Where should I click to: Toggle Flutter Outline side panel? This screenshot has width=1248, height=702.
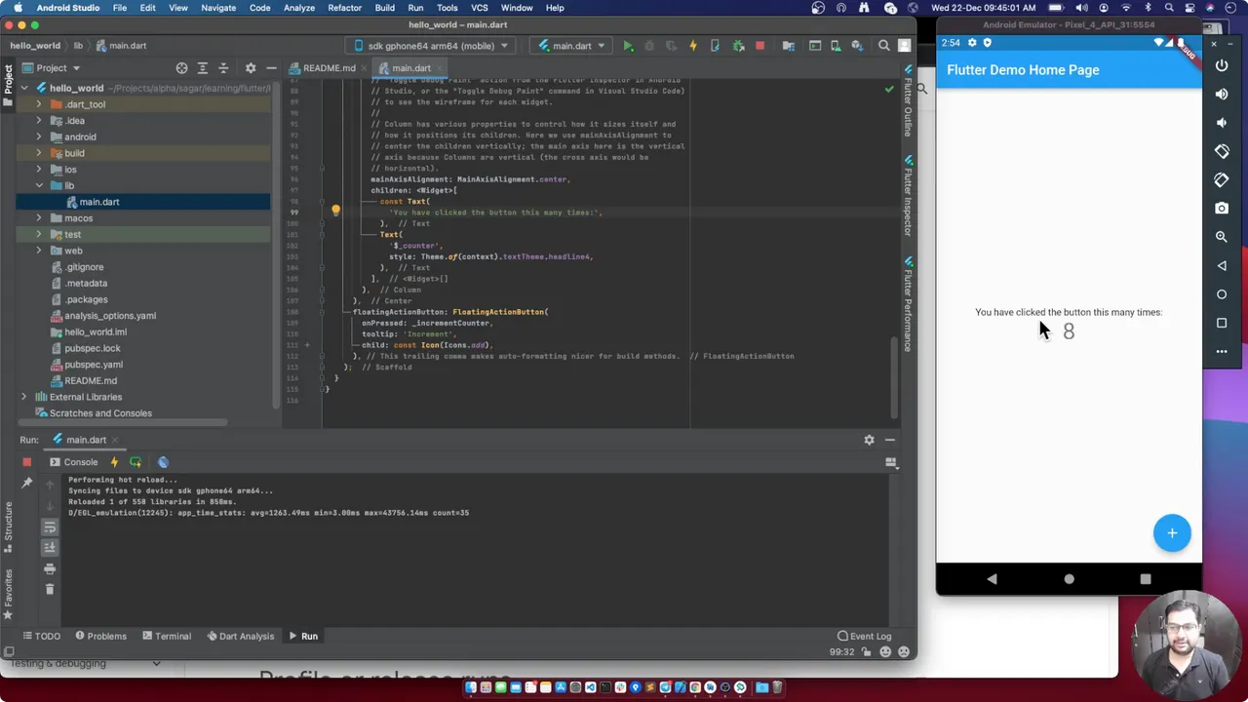point(908,101)
